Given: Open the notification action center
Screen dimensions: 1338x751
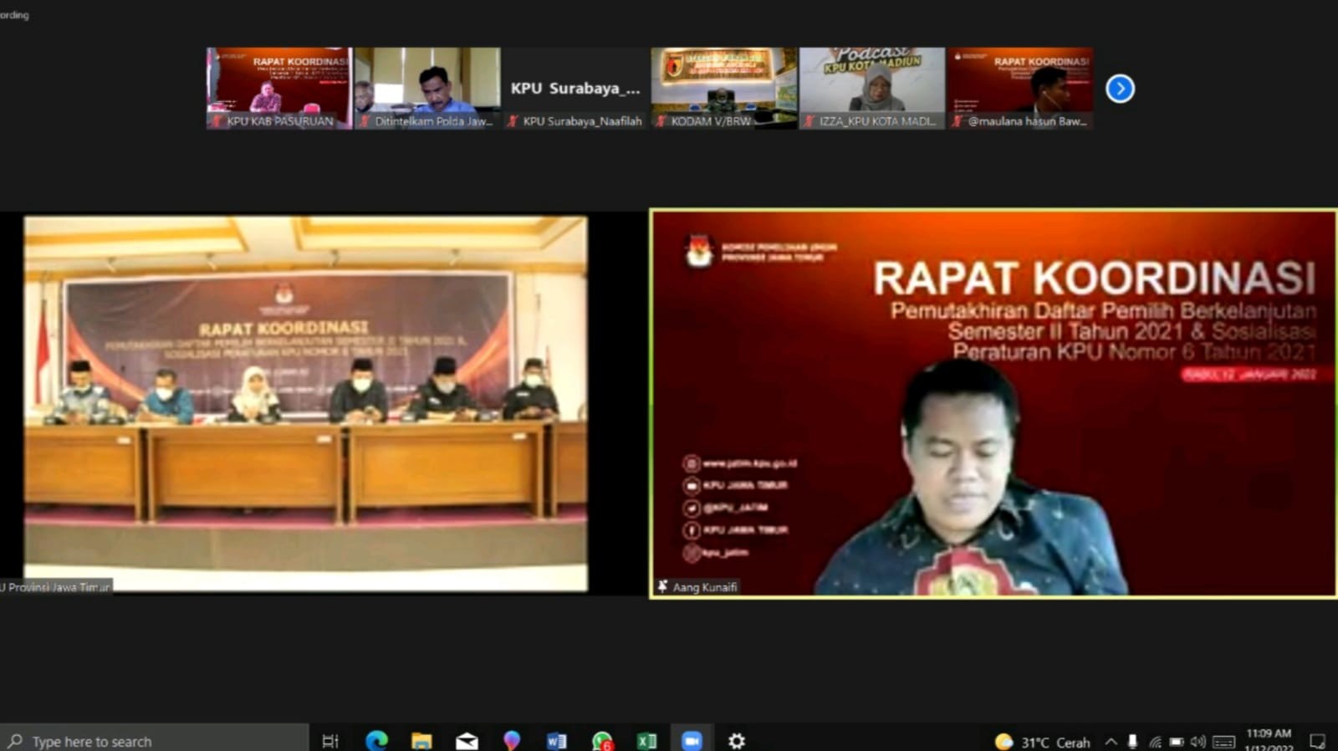Looking at the screenshot, I should click(1317, 741).
